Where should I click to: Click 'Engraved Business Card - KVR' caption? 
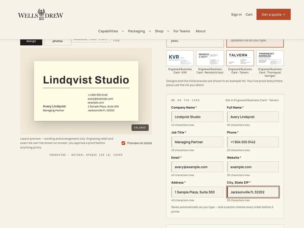pyautogui.click(x=180, y=71)
